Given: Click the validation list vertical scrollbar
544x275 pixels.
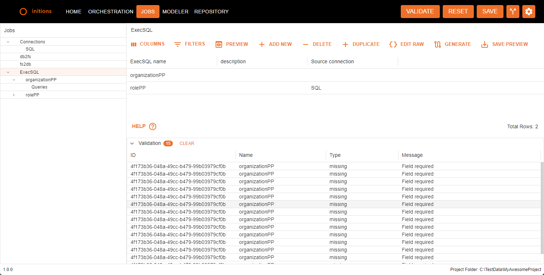Looking at the screenshot, I should coord(541,210).
